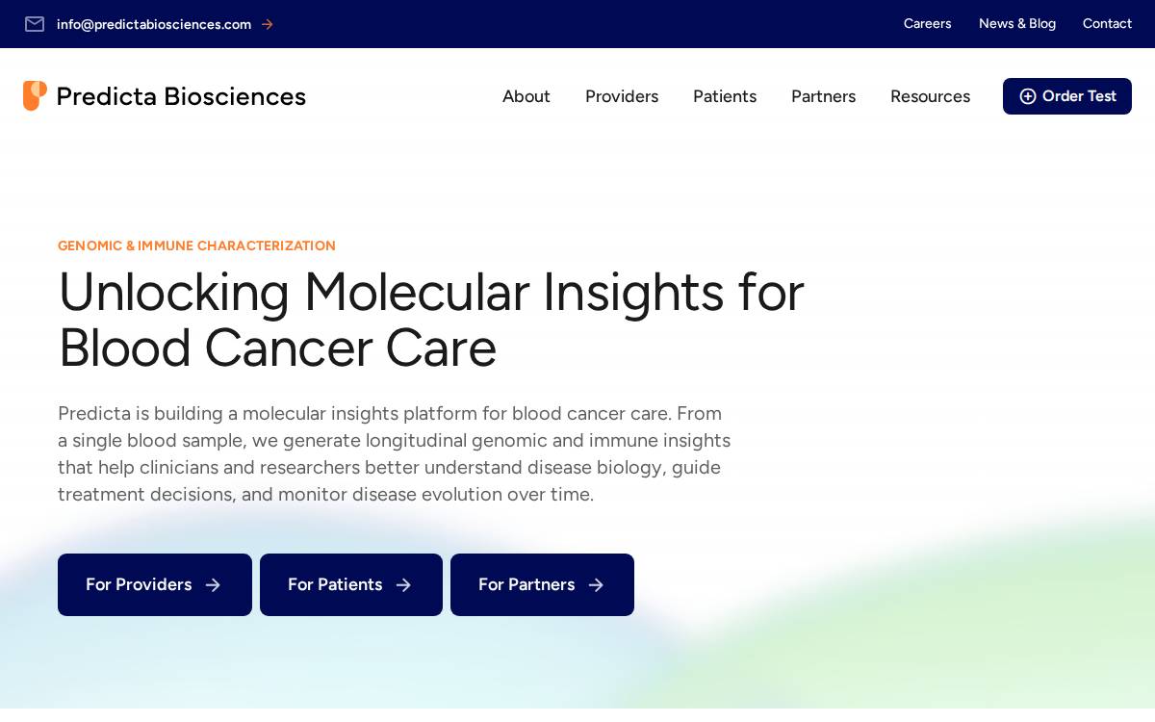Click the Order Test button
The height and width of the screenshot is (722, 1155).
[1067, 96]
